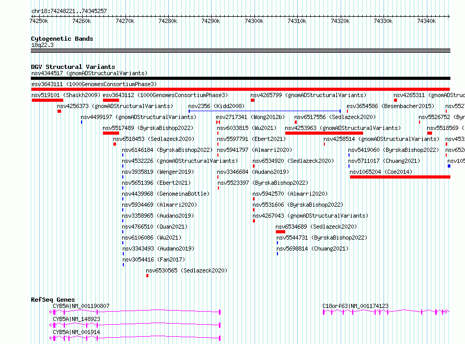Click the chr18:74248221..74345257 region label
465x344 pixels.
pos(69,11)
